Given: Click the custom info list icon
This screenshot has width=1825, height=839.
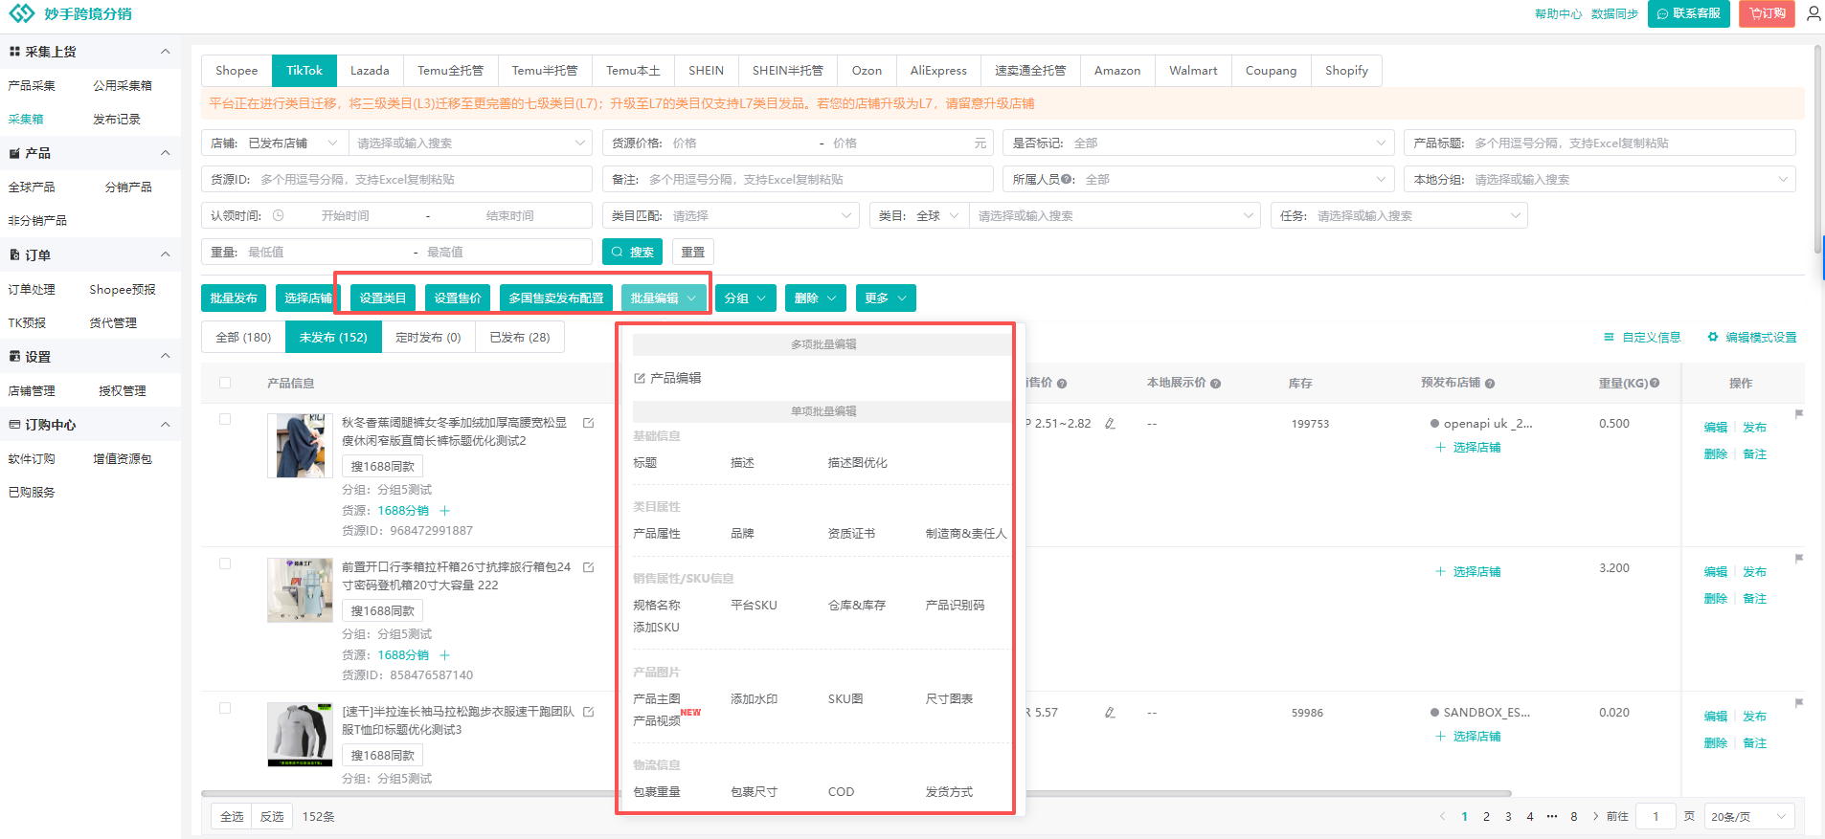Looking at the screenshot, I should point(1609,337).
